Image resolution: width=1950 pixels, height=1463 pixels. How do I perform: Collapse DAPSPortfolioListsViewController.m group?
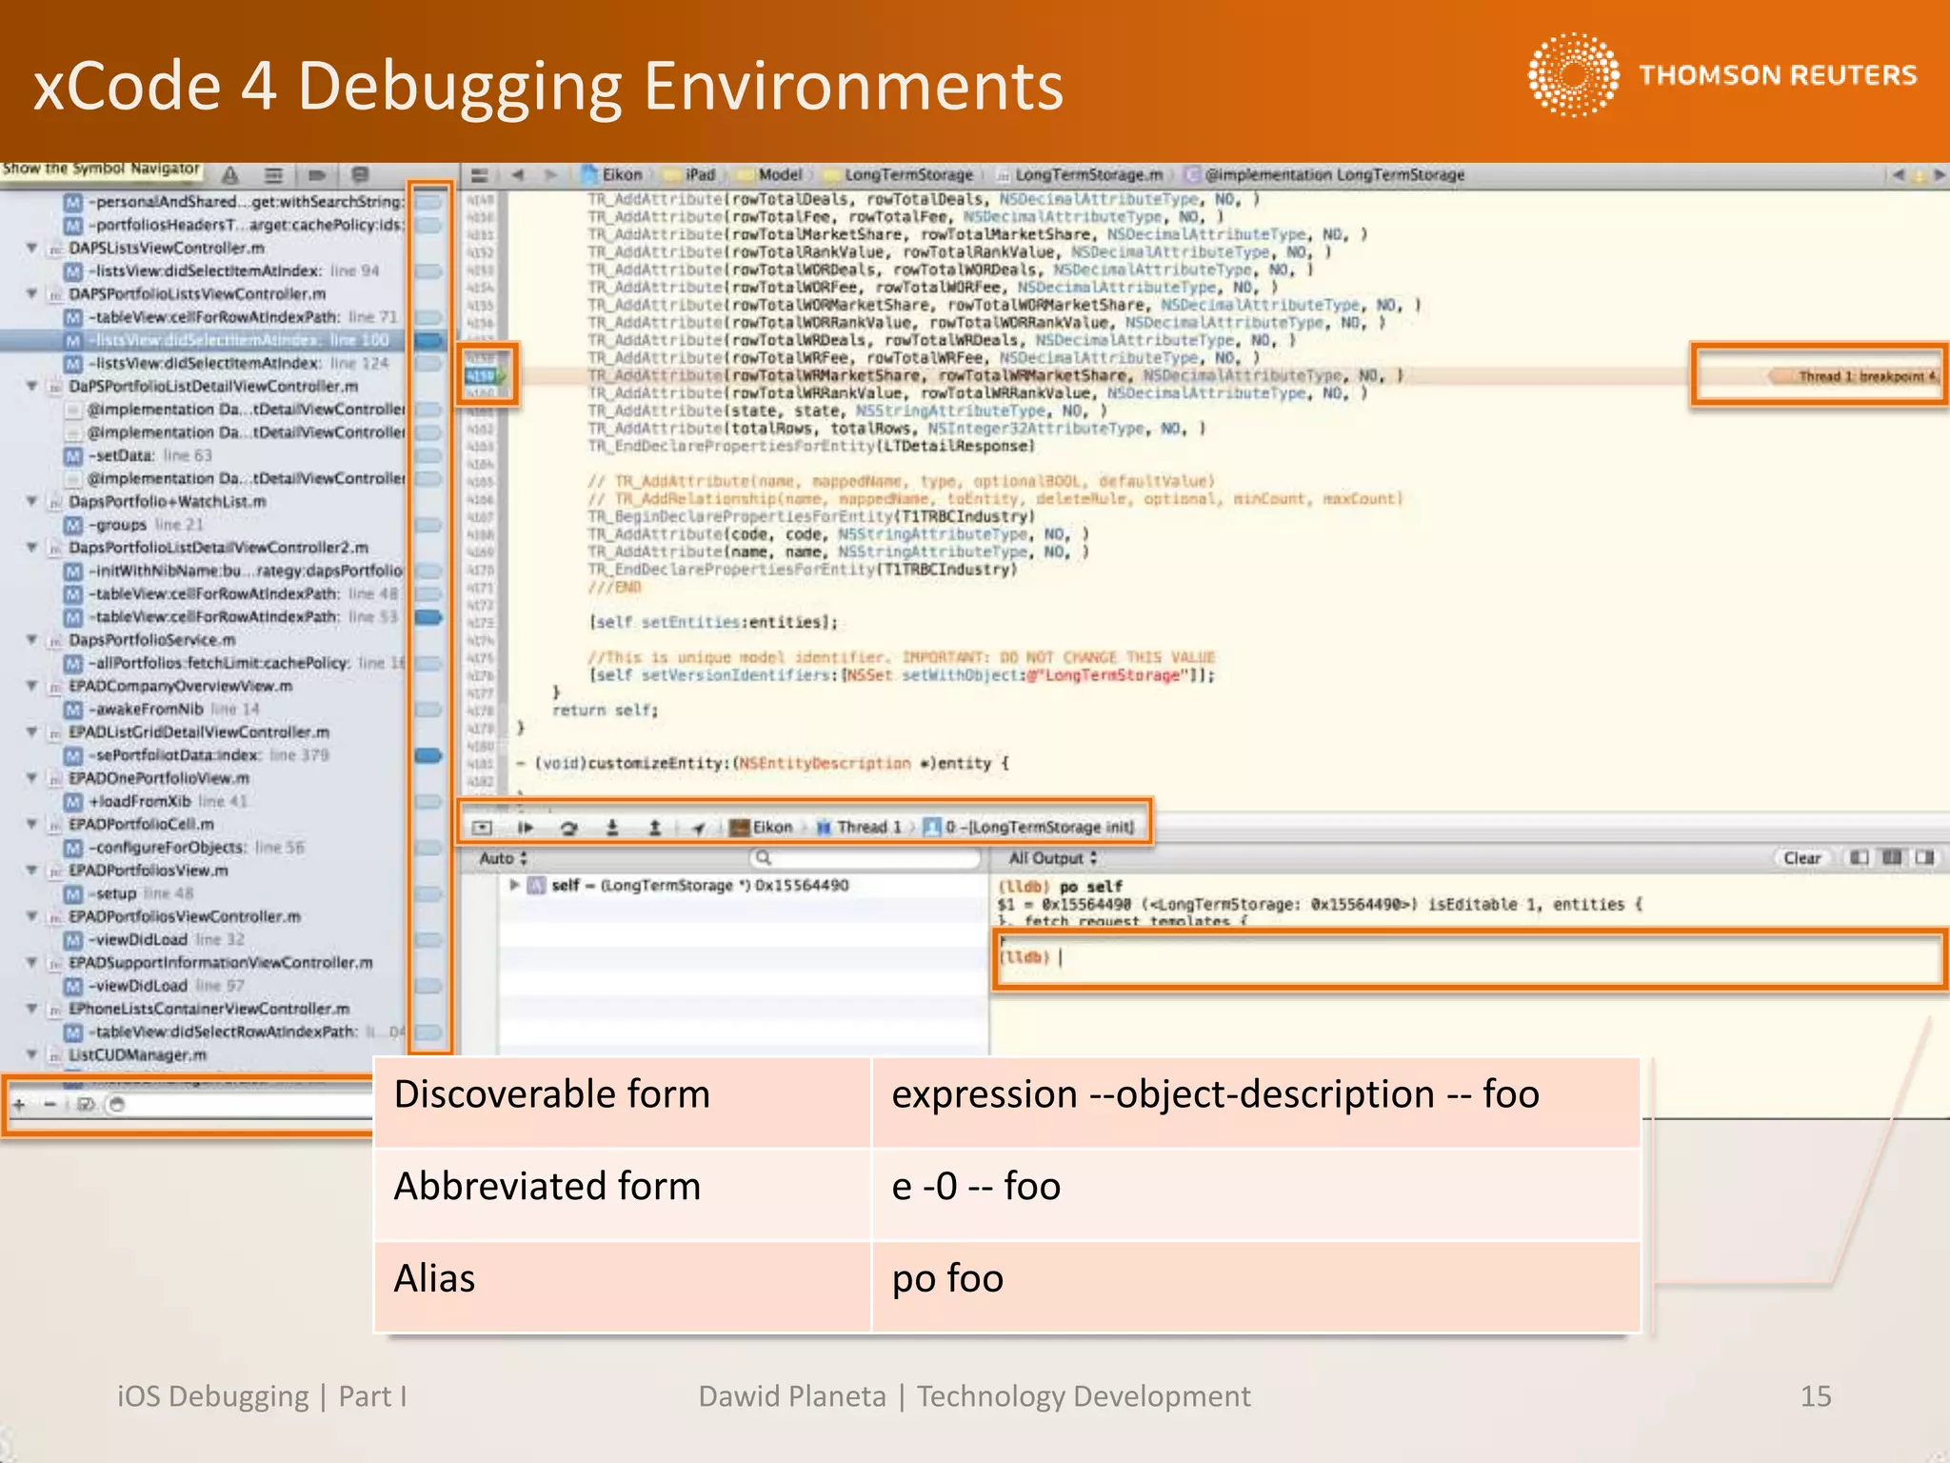pos(31,293)
